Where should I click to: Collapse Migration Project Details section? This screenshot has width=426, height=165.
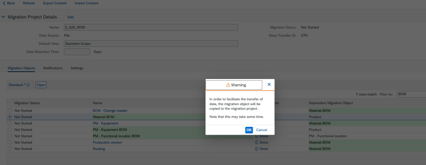[3, 17]
